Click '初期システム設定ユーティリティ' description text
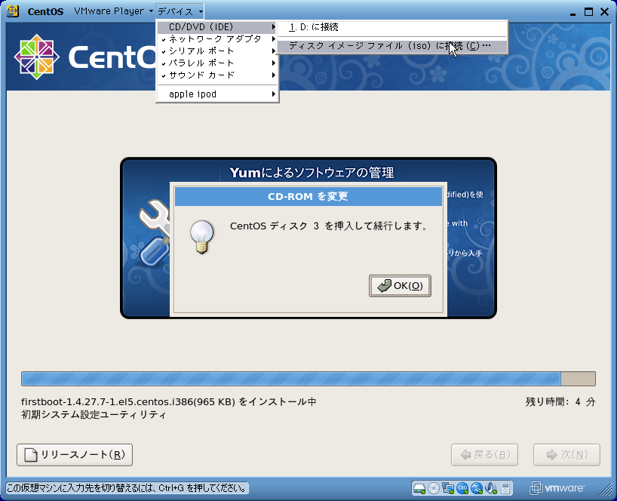 click(x=94, y=414)
